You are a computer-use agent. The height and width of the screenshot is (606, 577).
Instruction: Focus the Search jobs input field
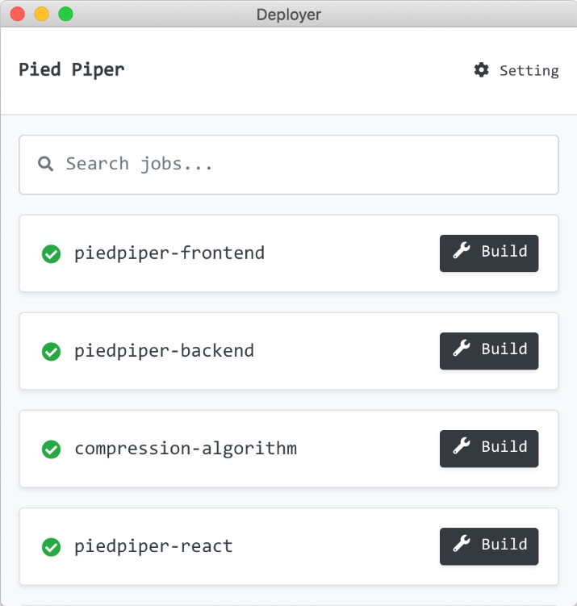tap(299, 165)
